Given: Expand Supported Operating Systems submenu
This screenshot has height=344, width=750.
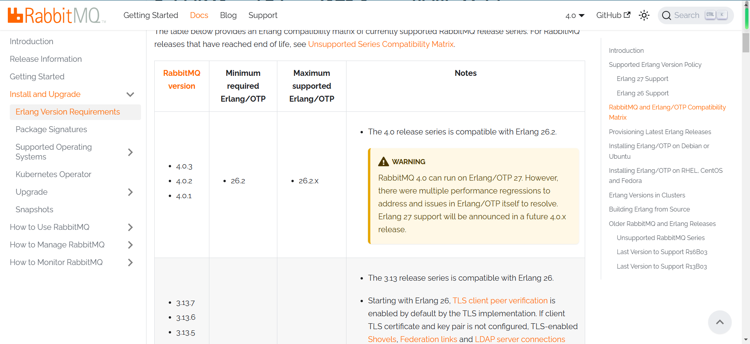Looking at the screenshot, I should coord(130,152).
